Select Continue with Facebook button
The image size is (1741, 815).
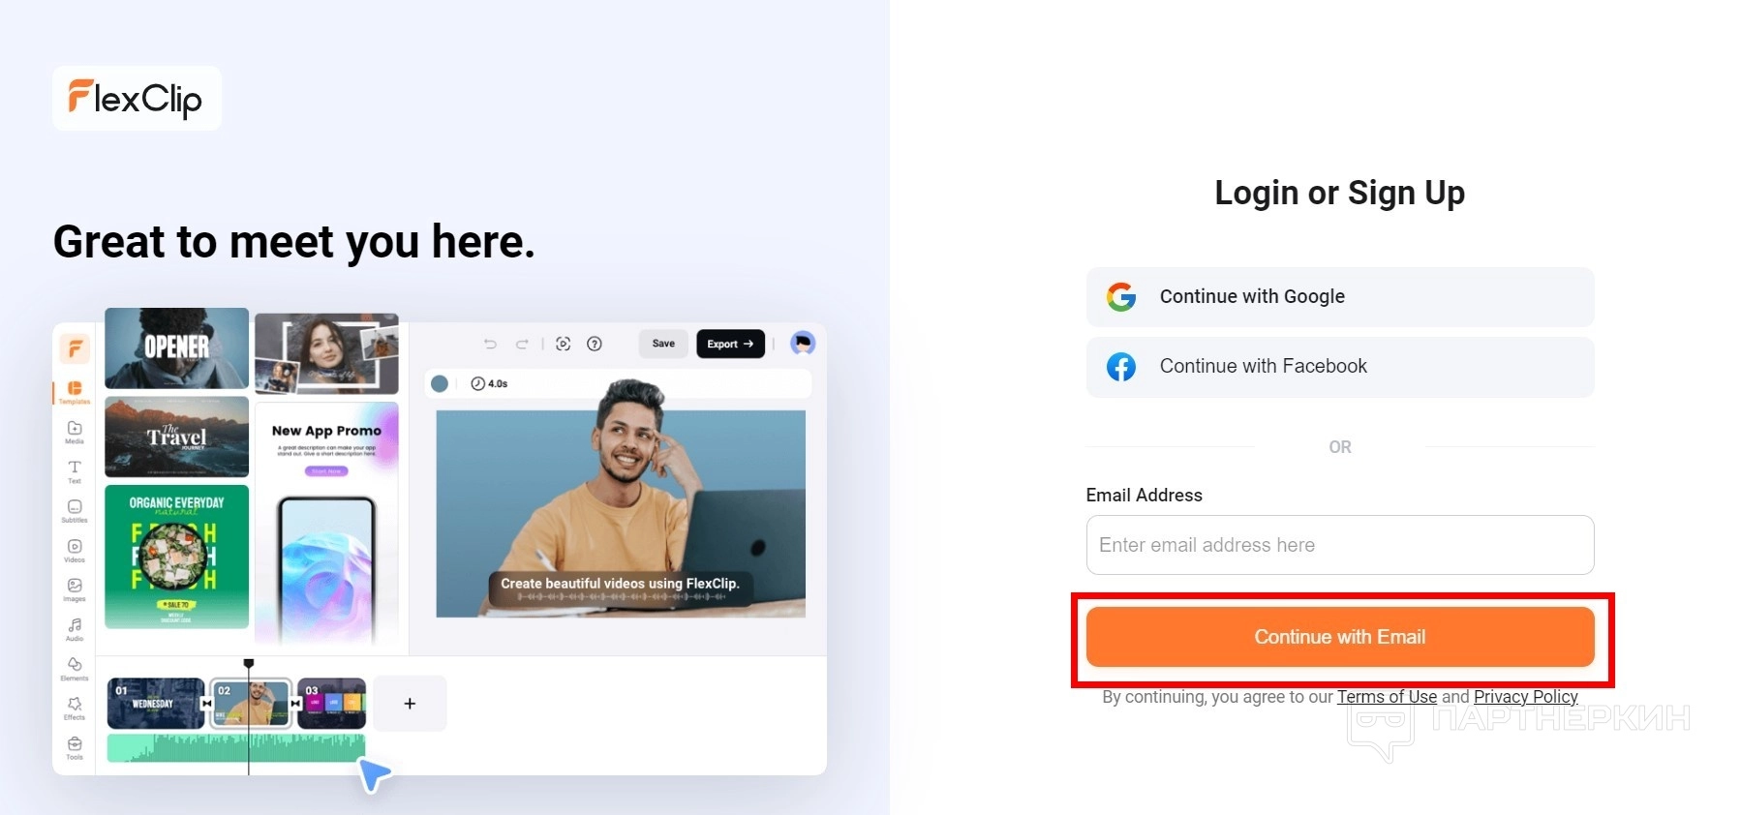pyautogui.click(x=1340, y=367)
